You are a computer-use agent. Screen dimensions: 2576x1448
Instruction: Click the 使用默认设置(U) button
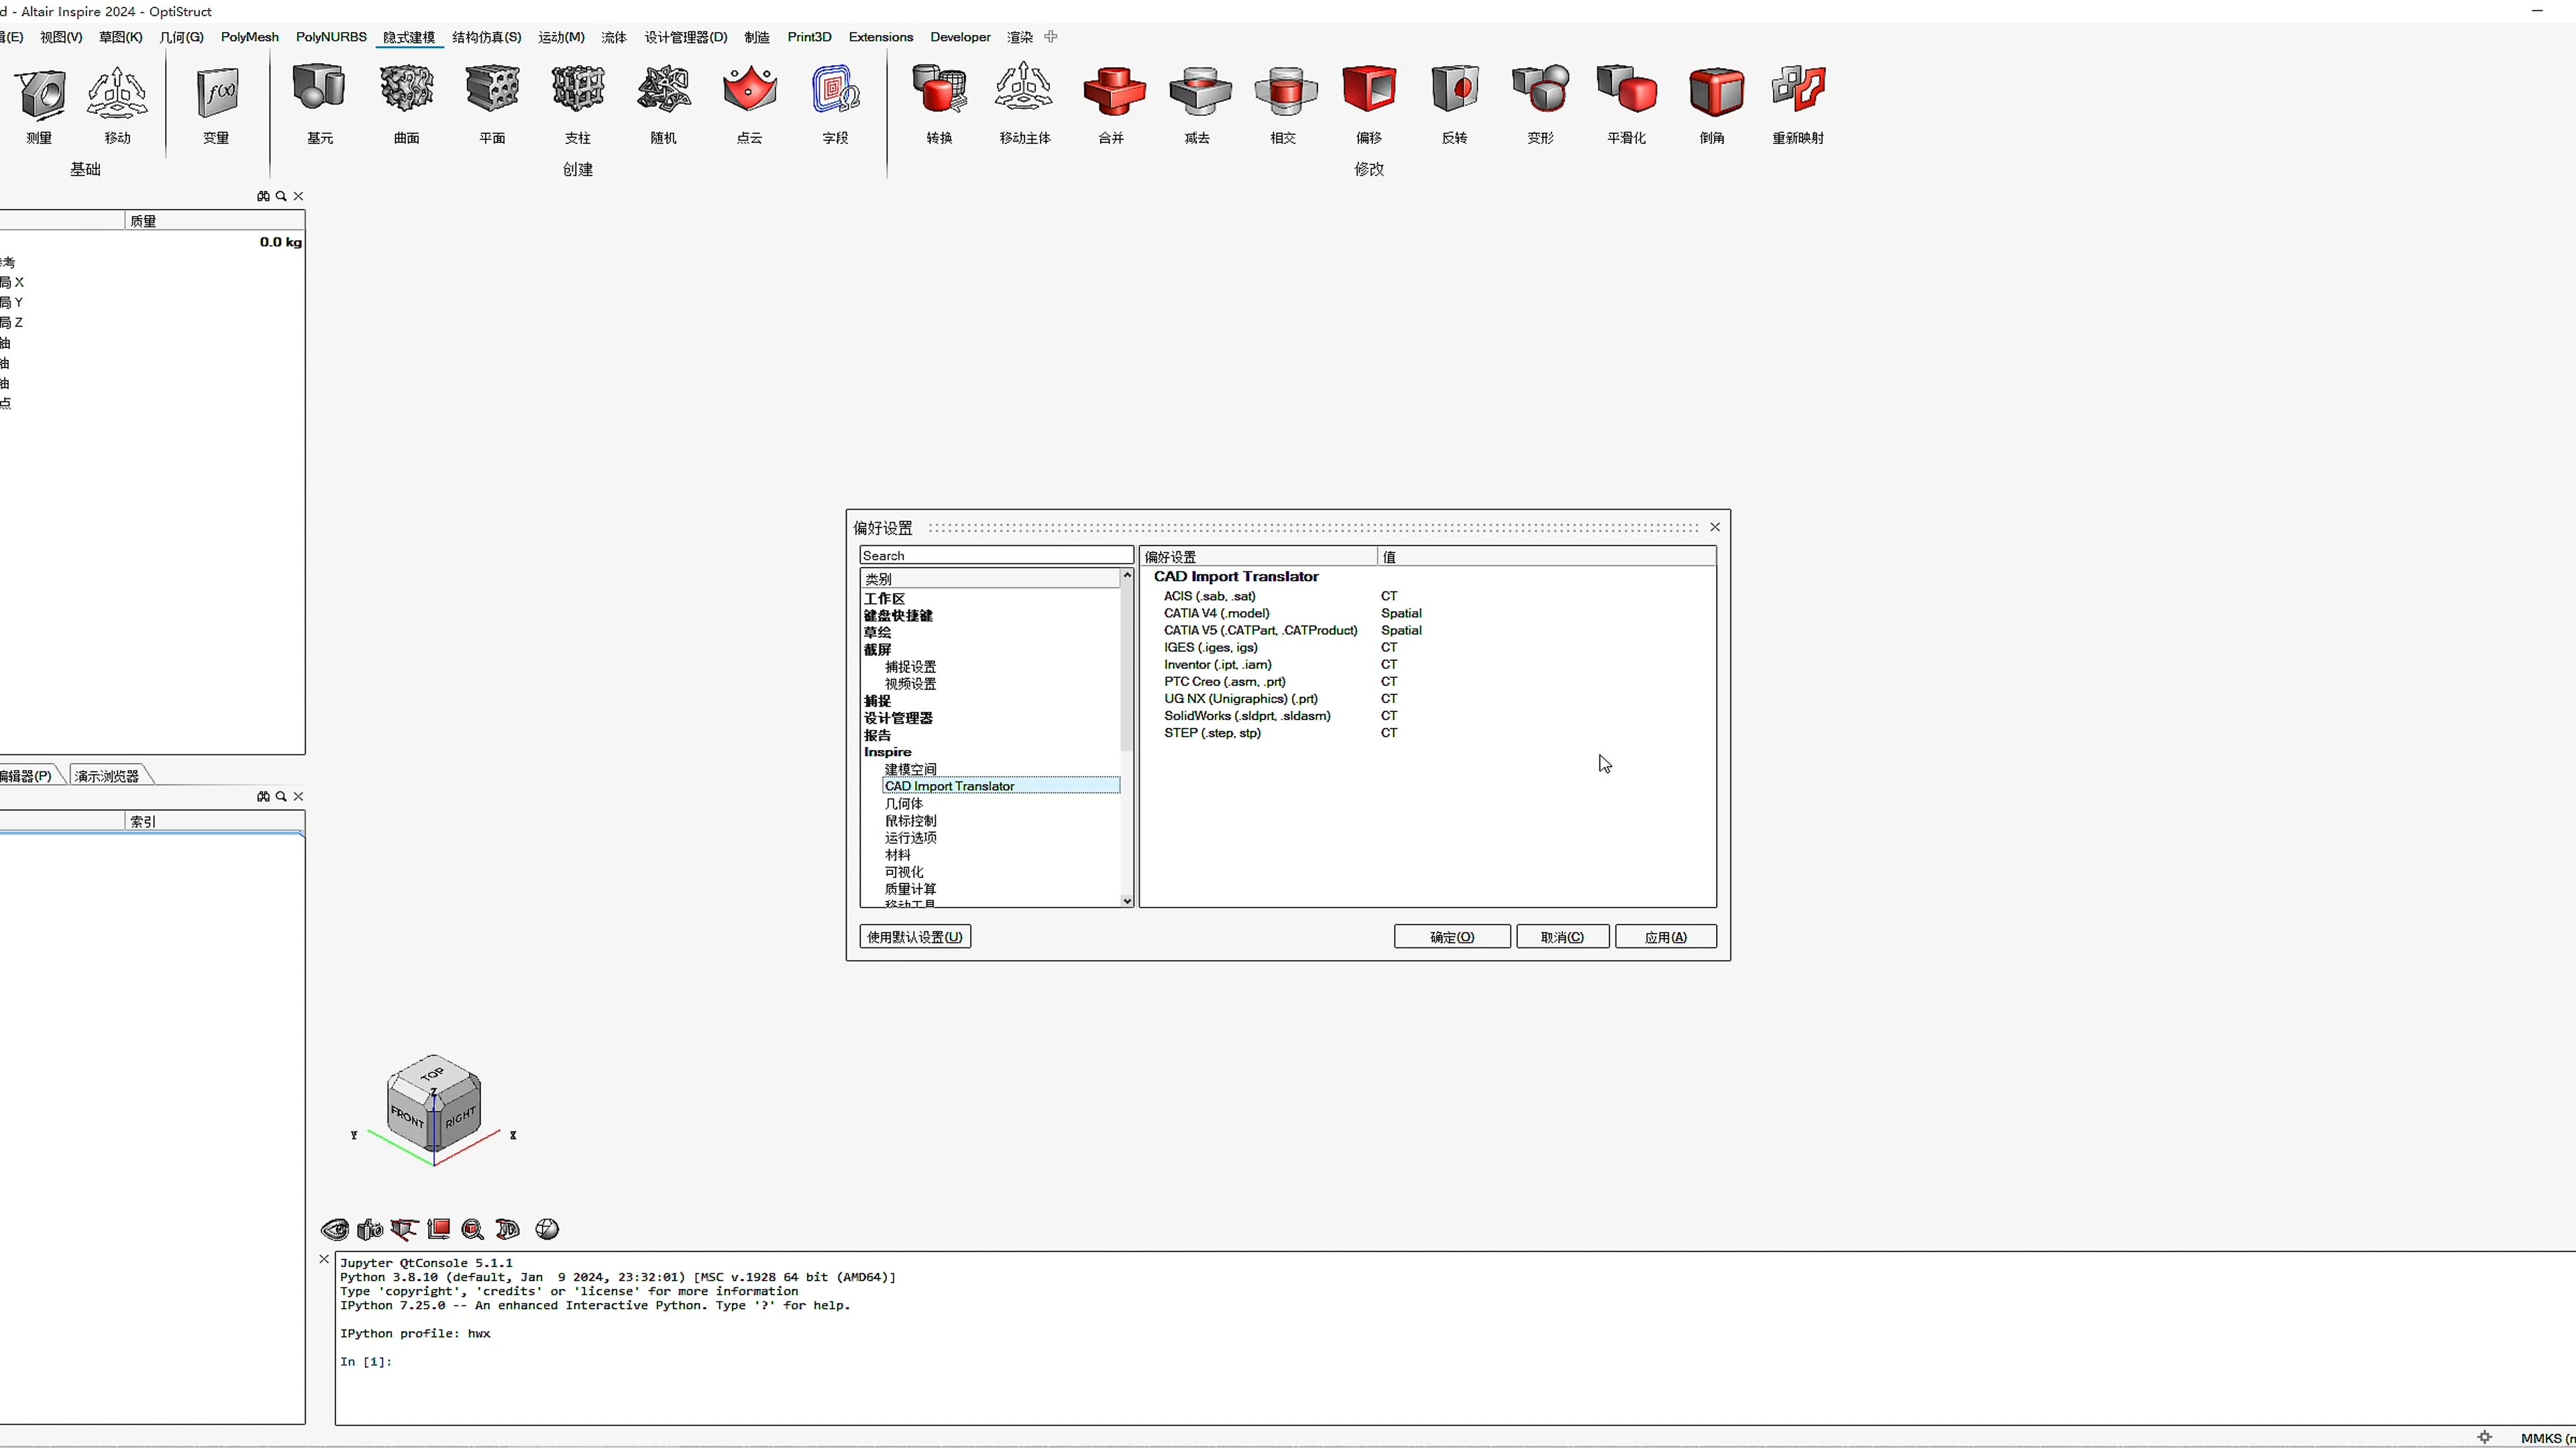(914, 937)
